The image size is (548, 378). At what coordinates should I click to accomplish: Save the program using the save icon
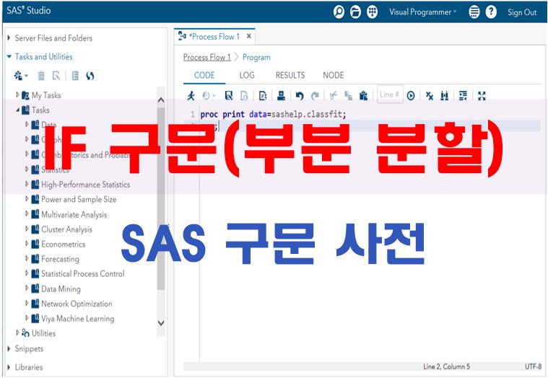click(x=229, y=96)
